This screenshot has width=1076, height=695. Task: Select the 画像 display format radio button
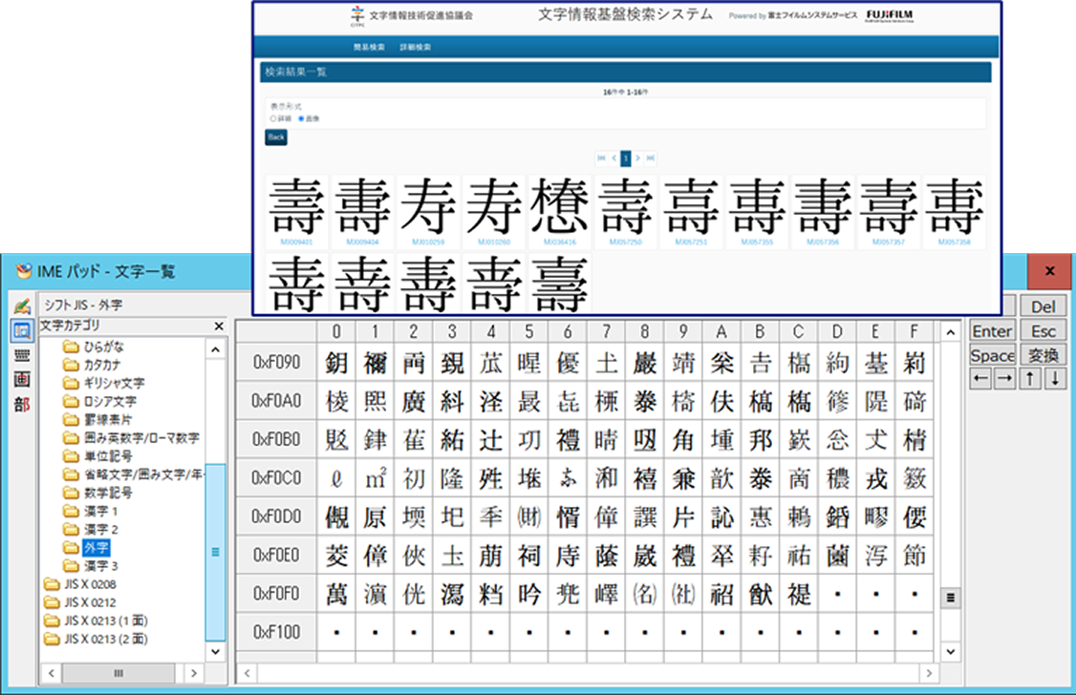click(301, 118)
